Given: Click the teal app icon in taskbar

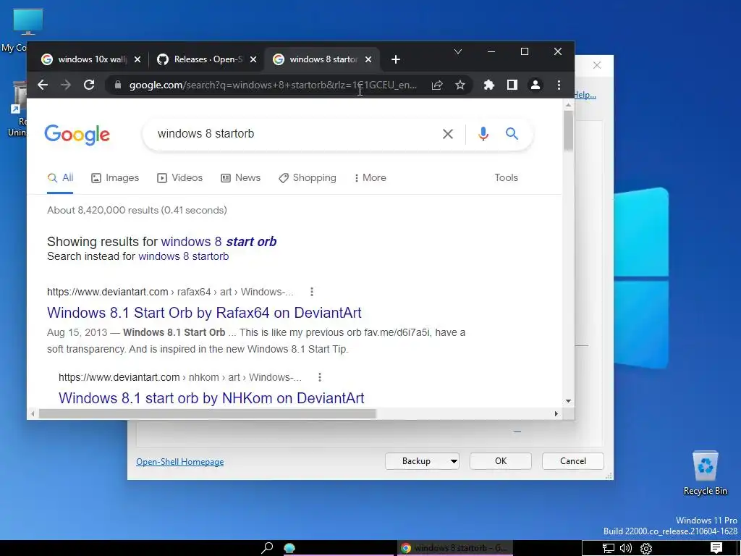Looking at the screenshot, I should click(289, 548).
